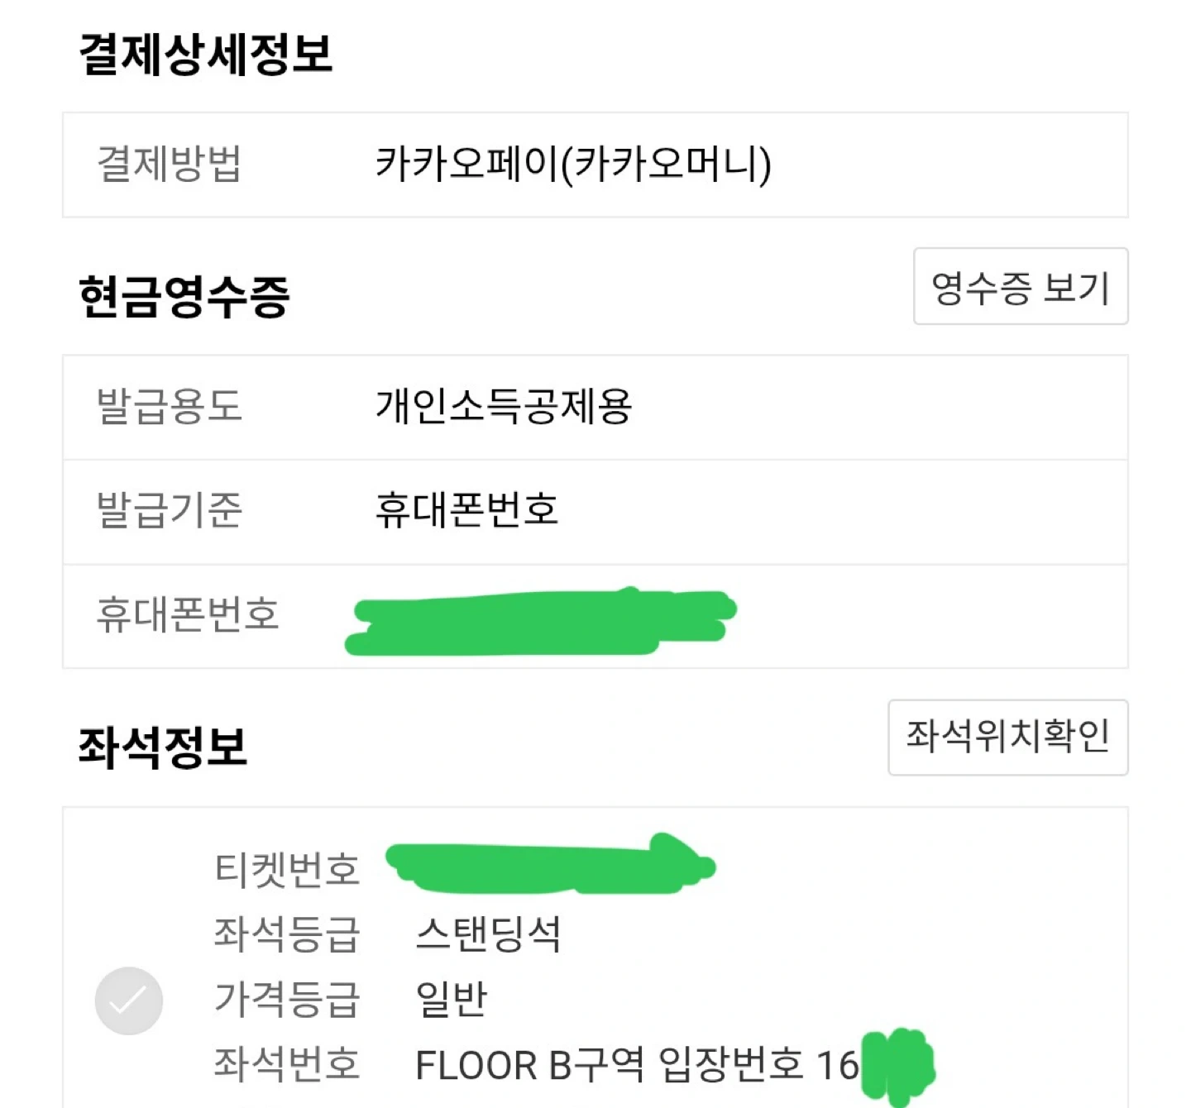Open the 좌석위치확인 seat location button
The width and height of the screenshot is (1191, 1108).
[1008, 737]
